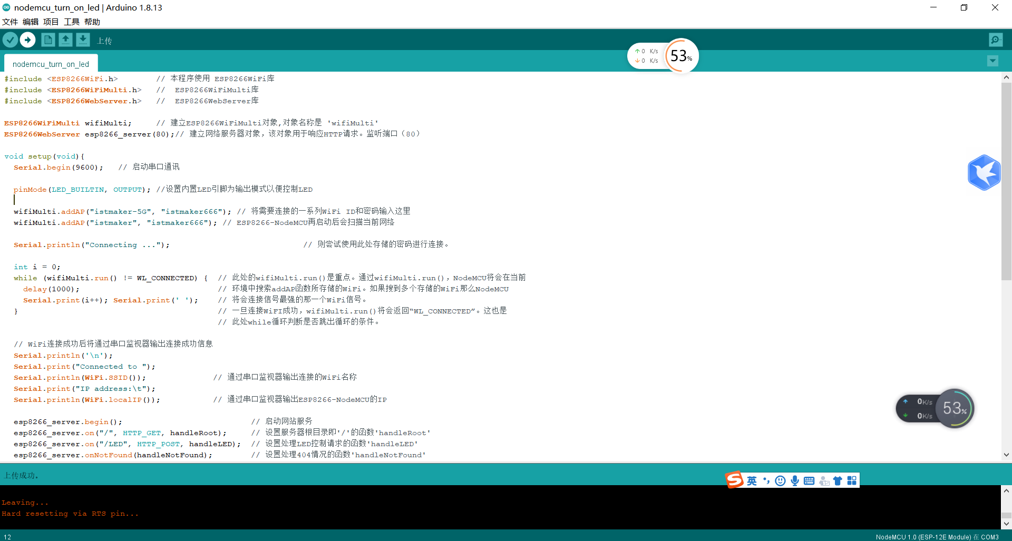Open the sketch tabs dropdown arrow
This screenshot has width=1012, height=541.
[x=992, y=61]
